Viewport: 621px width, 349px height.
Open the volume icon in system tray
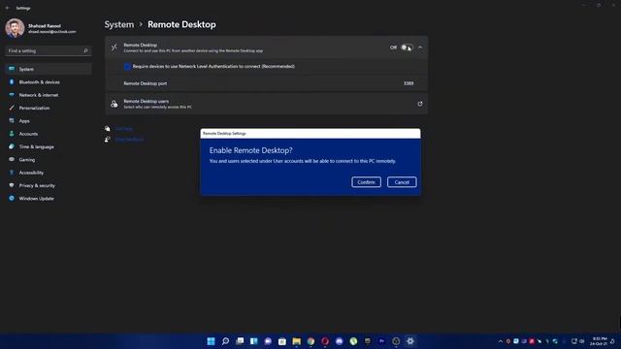click(582, 341)
